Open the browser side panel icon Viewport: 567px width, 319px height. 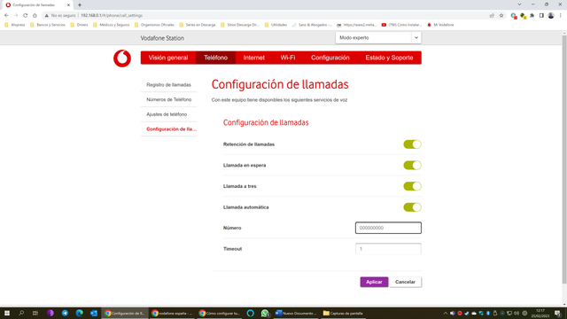point(541,16)
